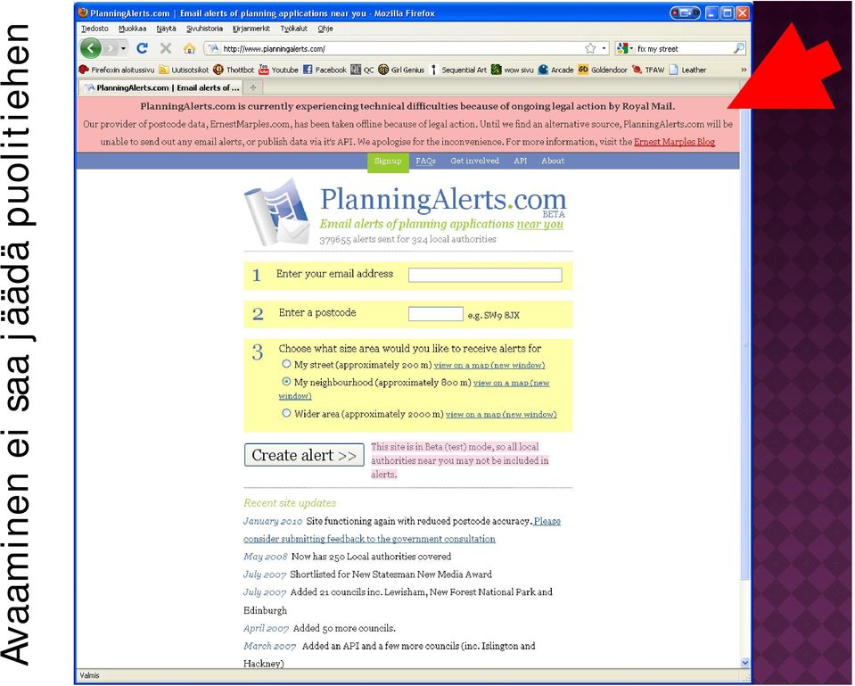The width and height of the screenshot is (855, 686).
Task: Click the Create alert >> button
Action: click(304, 455)
